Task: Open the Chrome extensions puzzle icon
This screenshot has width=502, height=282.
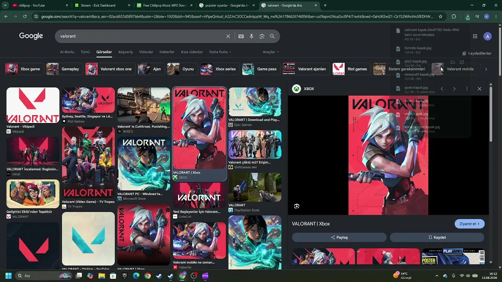Action: [x=454, y=16]
